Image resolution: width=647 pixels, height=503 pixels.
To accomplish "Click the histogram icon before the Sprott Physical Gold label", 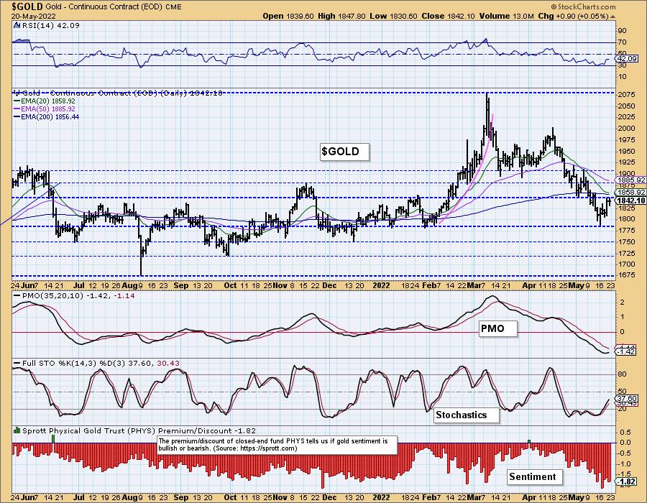I will (17, 430).
